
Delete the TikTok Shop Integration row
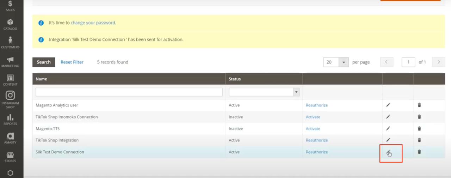pyautogui.click(x=419, y=140)
